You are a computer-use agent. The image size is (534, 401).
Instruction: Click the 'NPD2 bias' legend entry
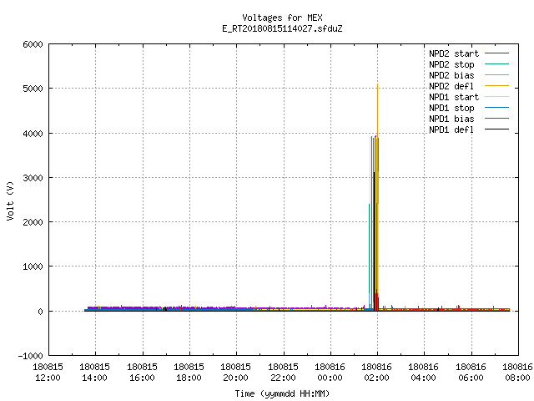[469, 75]
